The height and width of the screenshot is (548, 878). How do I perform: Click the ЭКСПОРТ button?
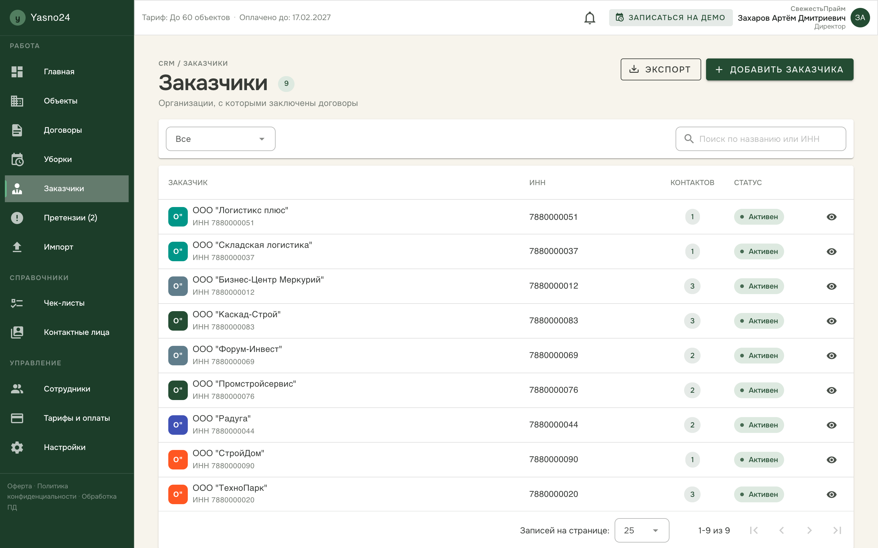661,69
